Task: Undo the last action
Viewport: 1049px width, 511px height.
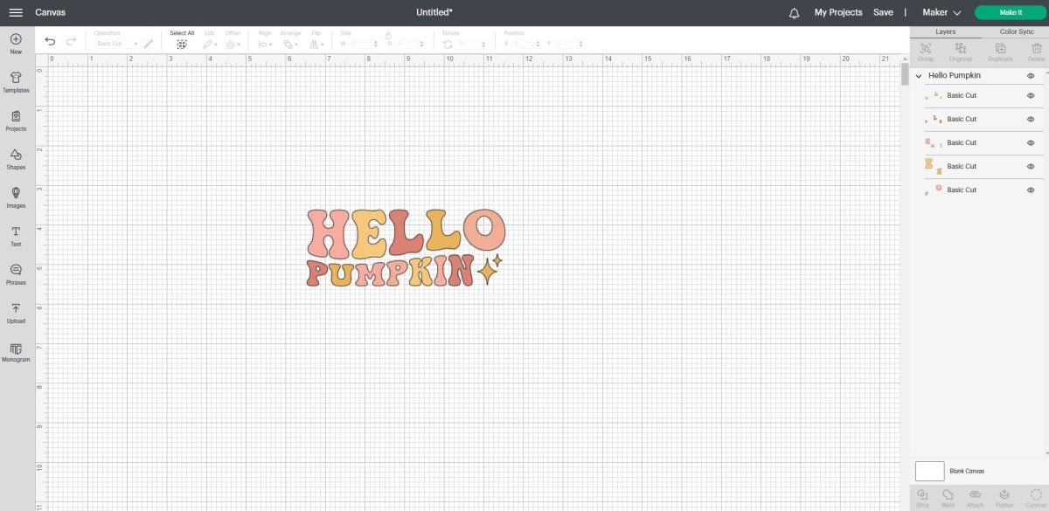Action: coord(50,42)
